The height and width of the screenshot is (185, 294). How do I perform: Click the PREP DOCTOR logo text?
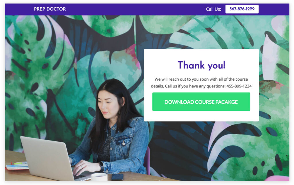point(50,9)
